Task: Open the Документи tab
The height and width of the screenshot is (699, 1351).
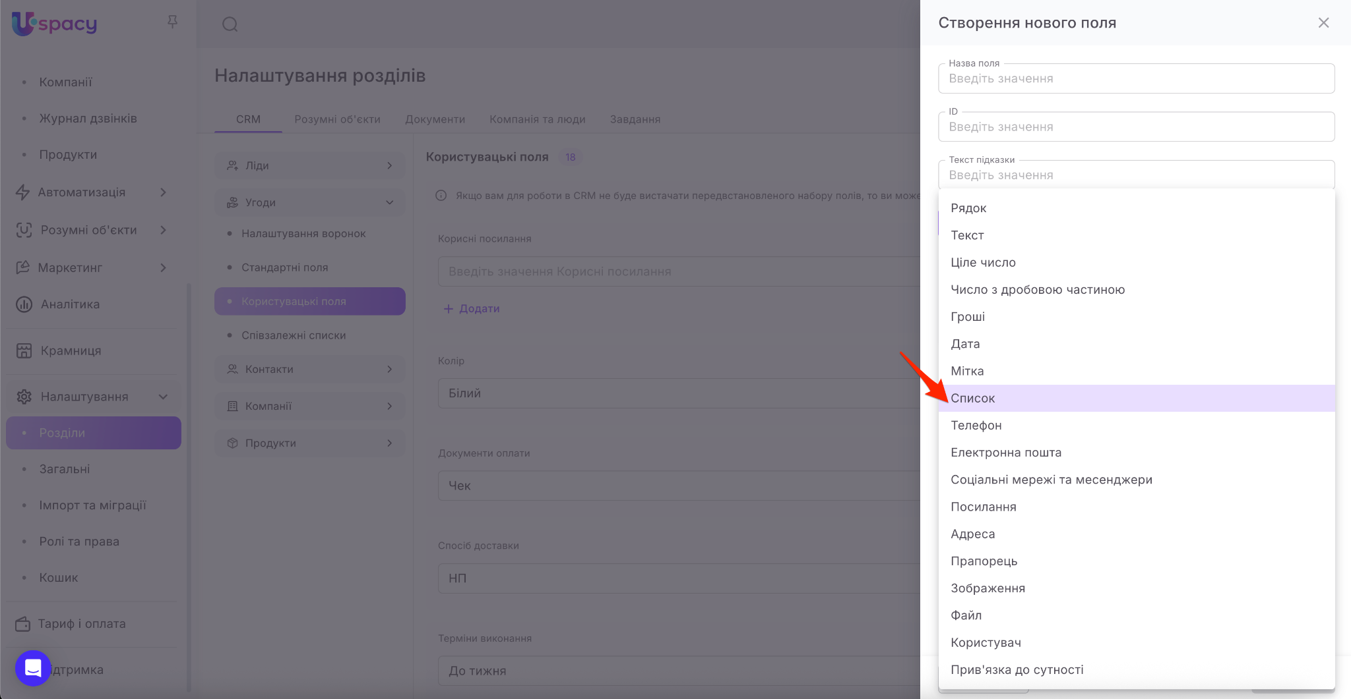Action: coord(435,119)
